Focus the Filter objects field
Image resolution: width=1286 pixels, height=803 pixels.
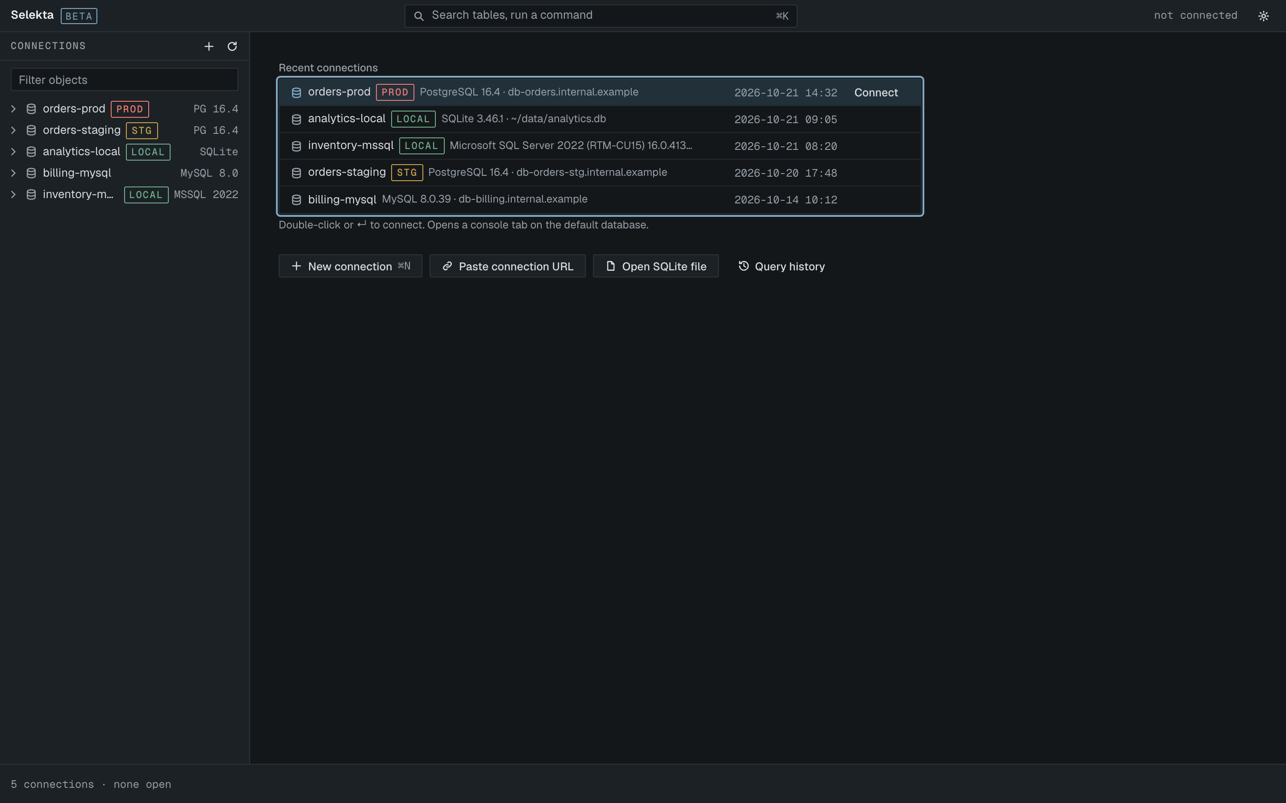point(124,80)
